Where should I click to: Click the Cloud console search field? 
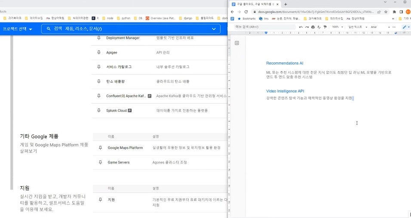131,29
